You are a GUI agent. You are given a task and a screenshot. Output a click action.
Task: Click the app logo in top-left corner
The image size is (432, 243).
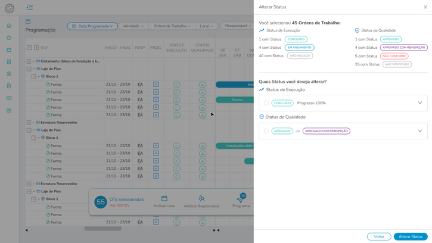click(10, 8)
